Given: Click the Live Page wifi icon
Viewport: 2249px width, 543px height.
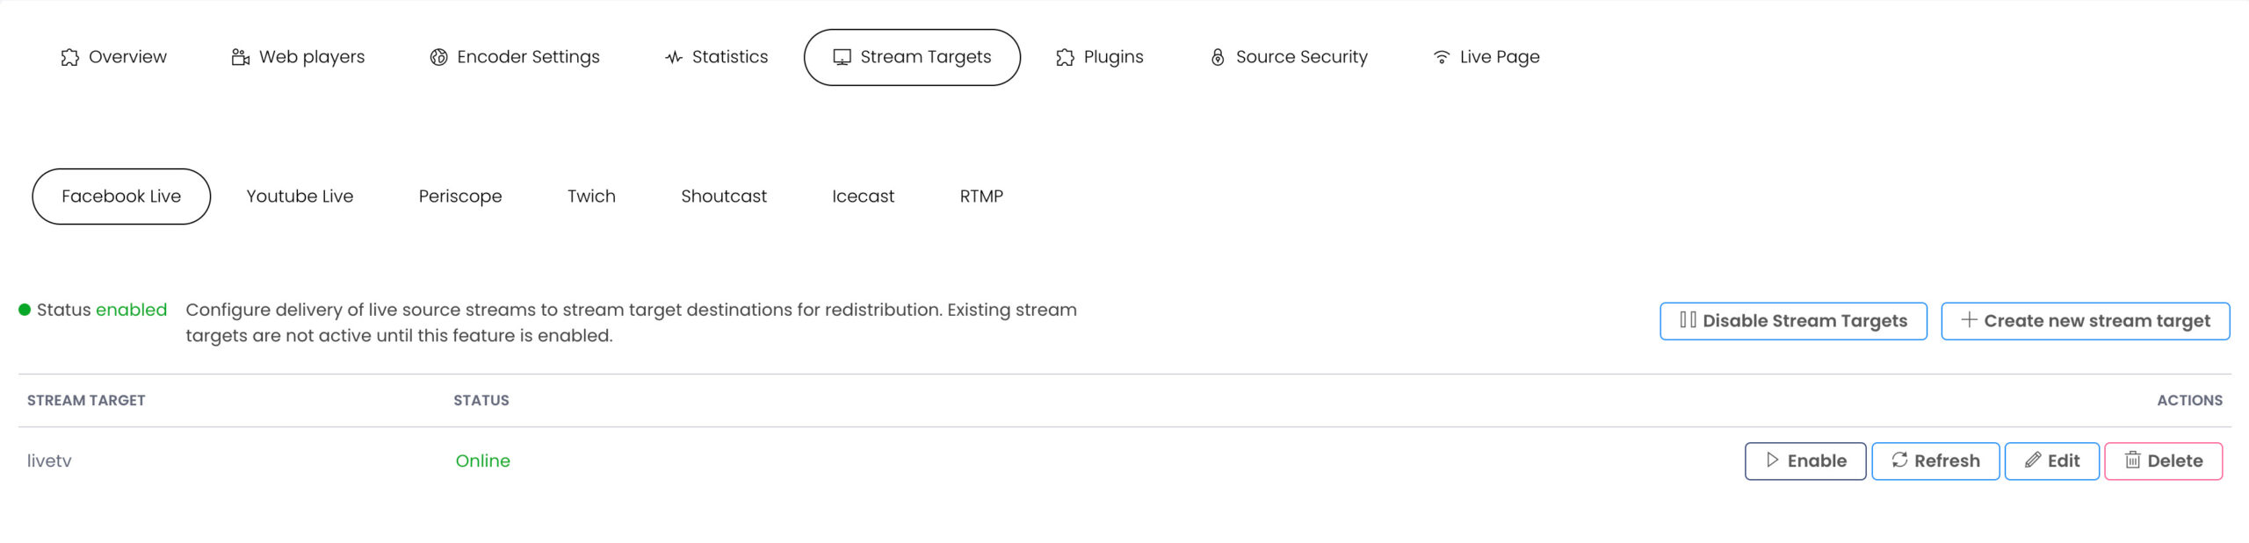Looking at the screenshot, I should [1442, 57].
